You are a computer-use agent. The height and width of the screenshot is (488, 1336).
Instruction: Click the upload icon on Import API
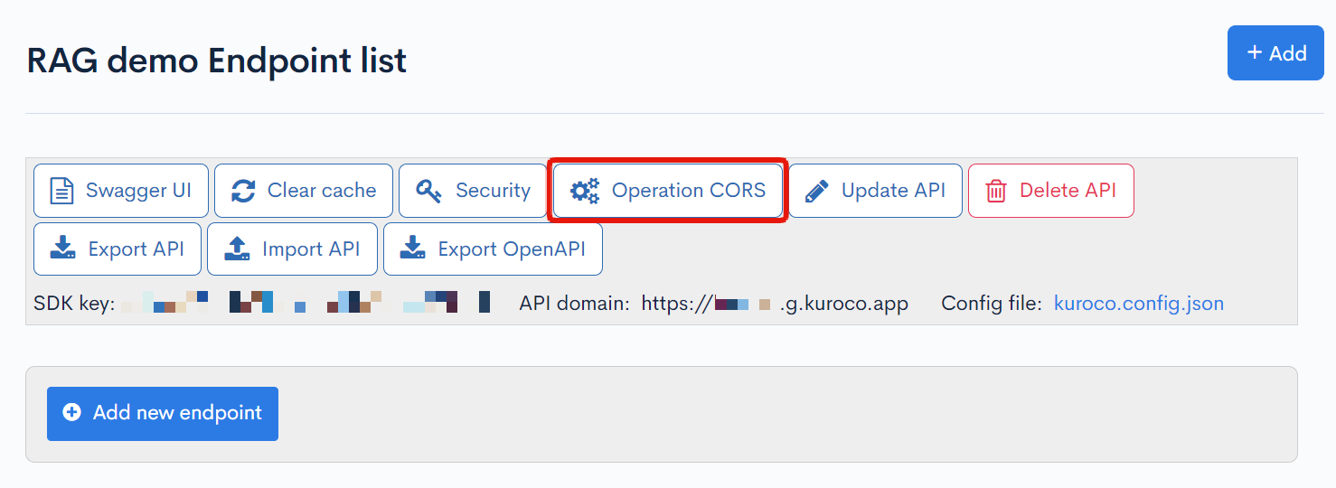(236, 249)
